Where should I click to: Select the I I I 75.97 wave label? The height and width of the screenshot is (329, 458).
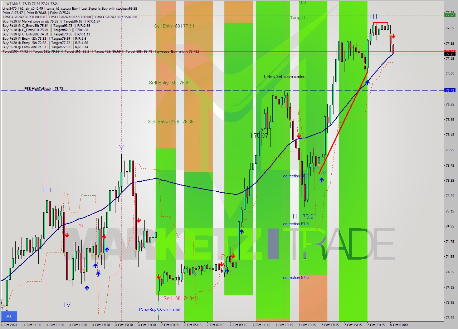[256, 136]
